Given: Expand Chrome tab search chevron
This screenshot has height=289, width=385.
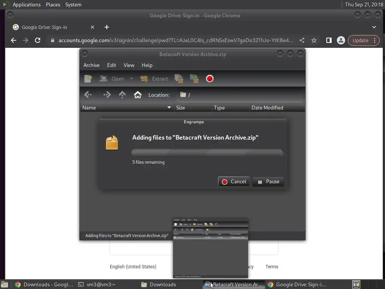Looking at the screenshot, I should 374,27.
